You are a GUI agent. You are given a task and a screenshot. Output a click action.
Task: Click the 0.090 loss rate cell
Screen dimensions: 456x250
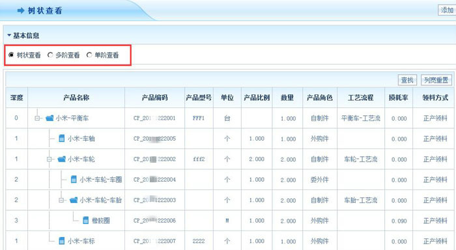click(x=399, y=221)
